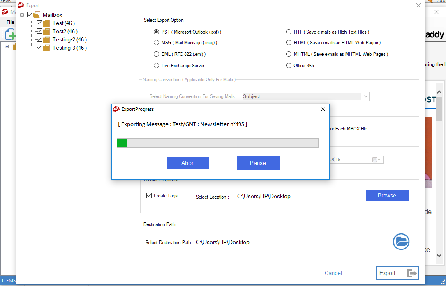Select the Office 365 option
Viewport: 446px width, 286px height.
click(289, 66)
